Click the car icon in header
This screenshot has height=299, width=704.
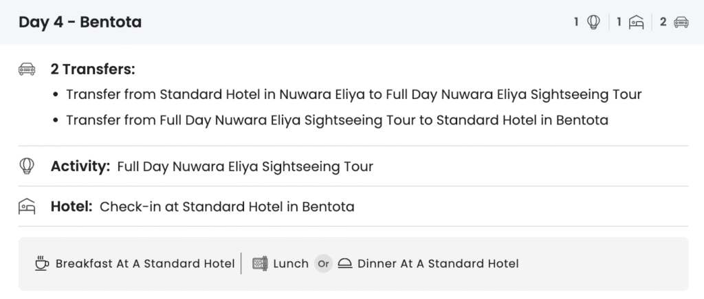pos(681,22)
